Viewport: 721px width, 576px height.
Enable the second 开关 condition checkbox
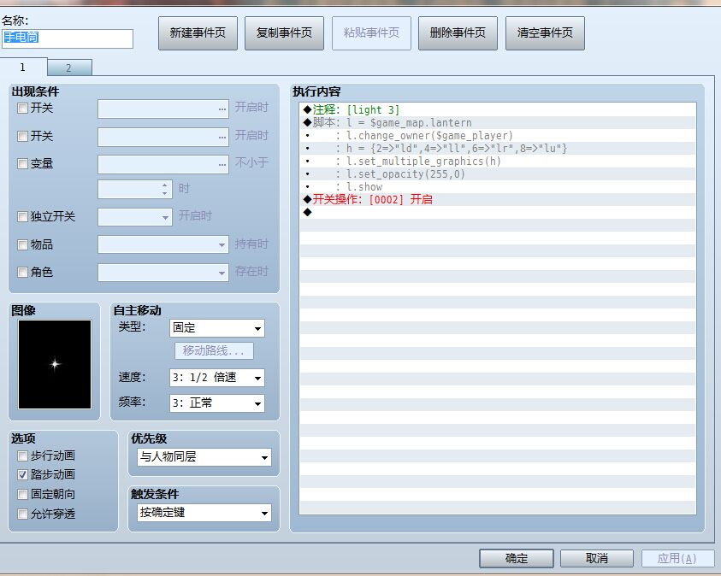coord(22,137)
